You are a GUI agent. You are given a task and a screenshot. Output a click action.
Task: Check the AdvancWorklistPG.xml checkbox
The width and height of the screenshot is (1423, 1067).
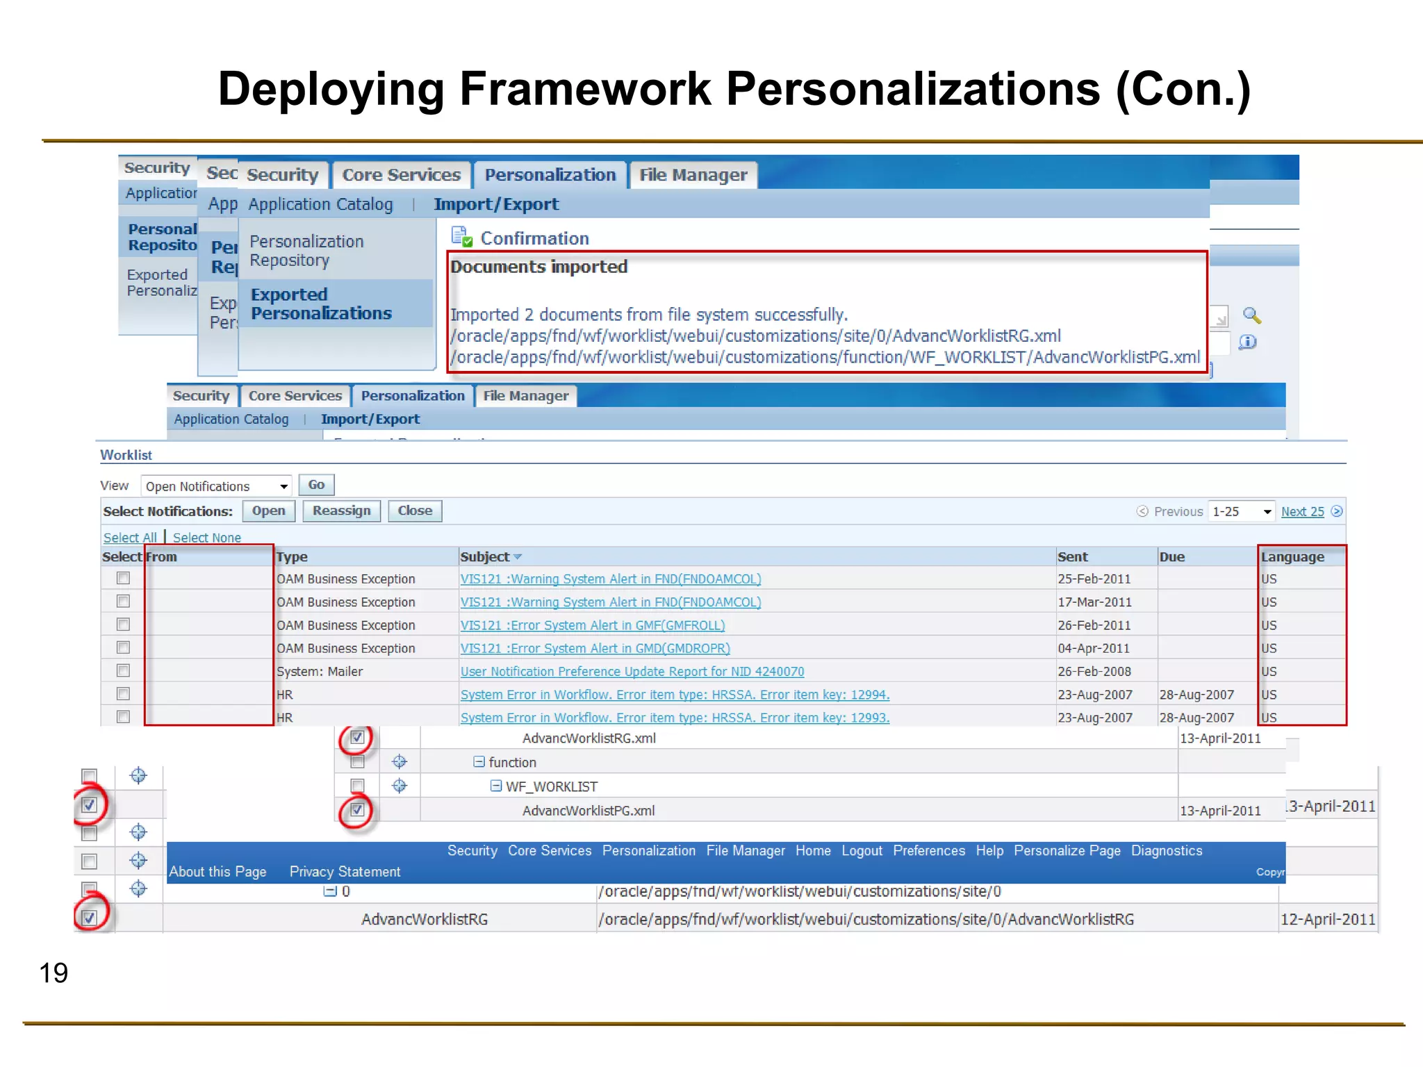tap(357, 809)
